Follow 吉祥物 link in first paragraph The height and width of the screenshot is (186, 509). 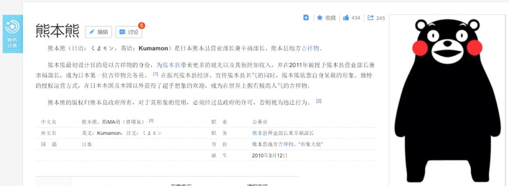click(311, 48)
